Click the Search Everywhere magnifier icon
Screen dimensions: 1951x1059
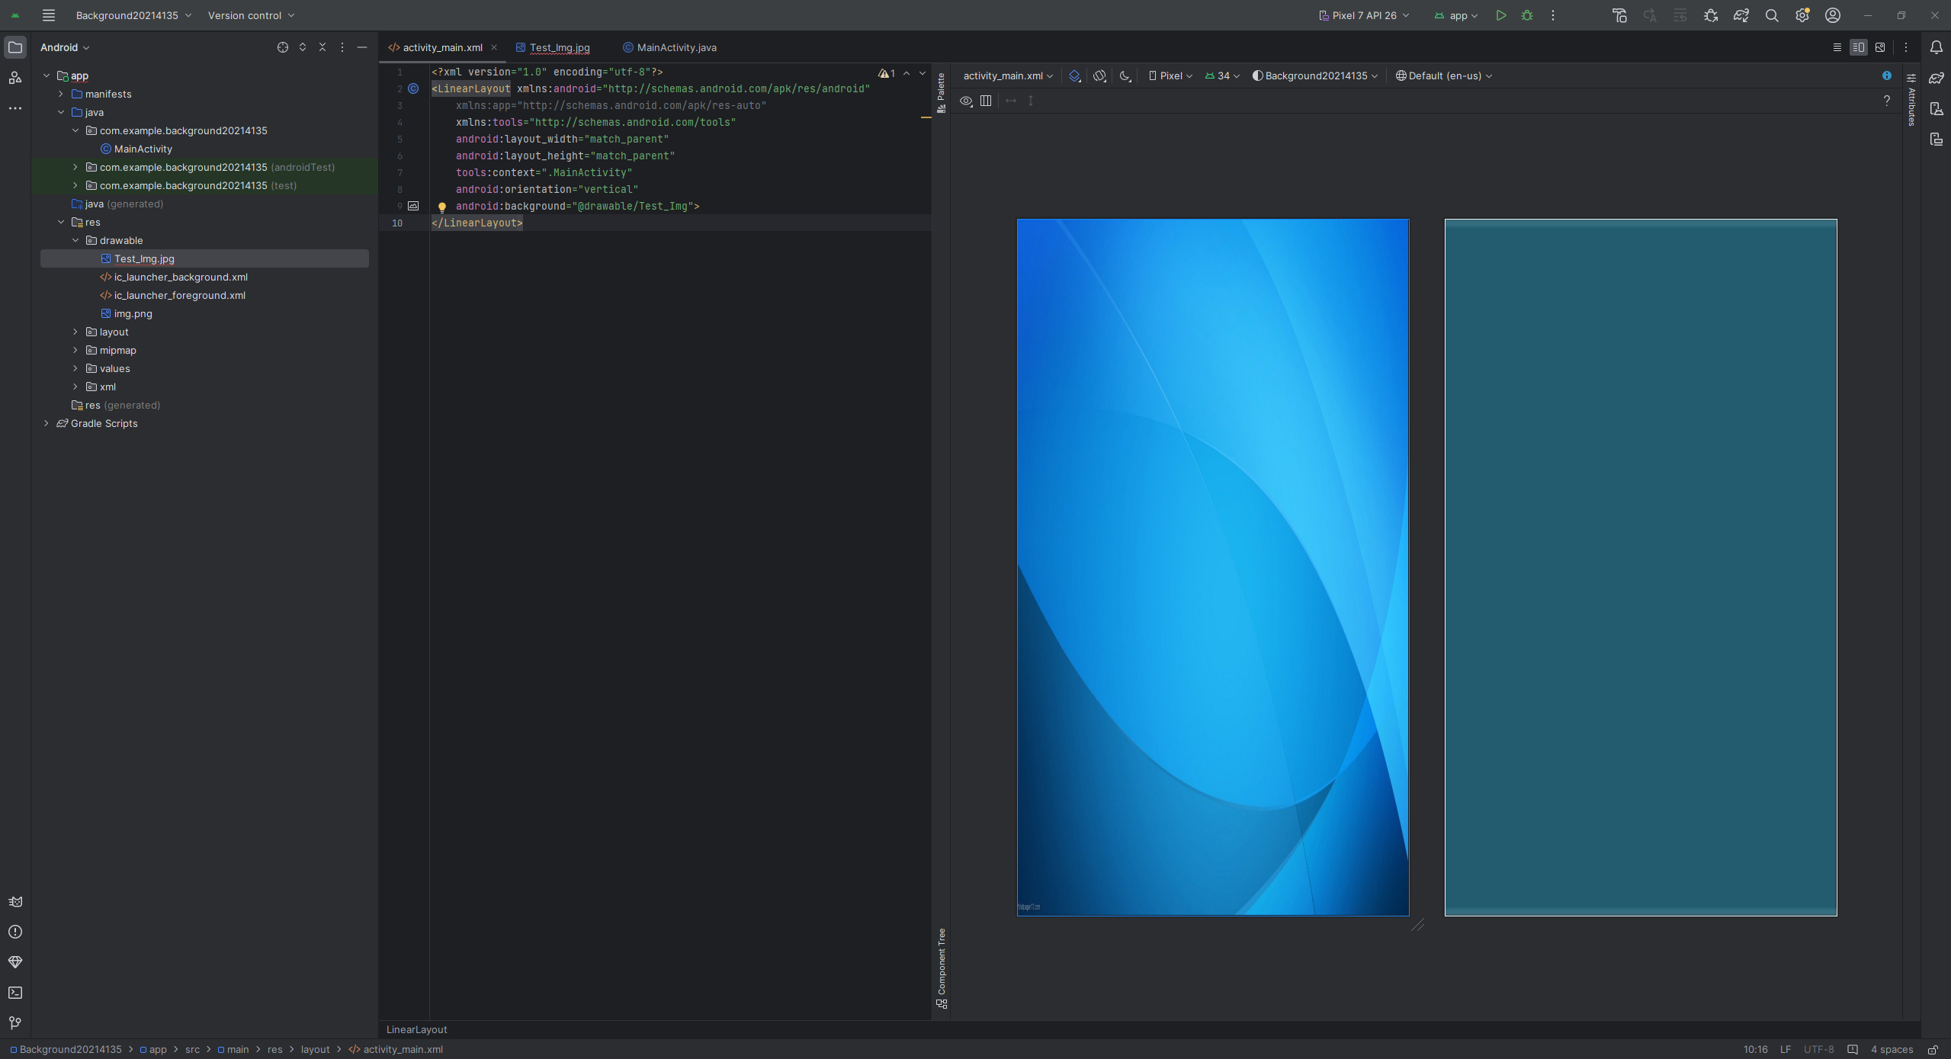pyautogui.click(x=1772, y=15)
